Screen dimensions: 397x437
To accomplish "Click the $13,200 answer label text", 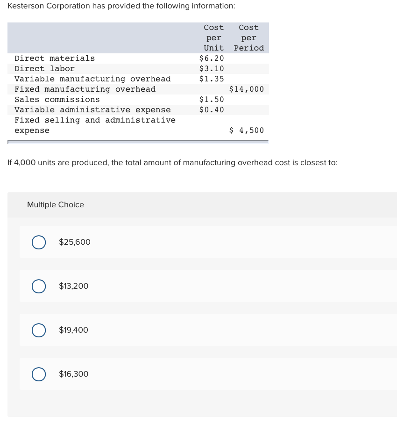I will click(x=73, y=286).
